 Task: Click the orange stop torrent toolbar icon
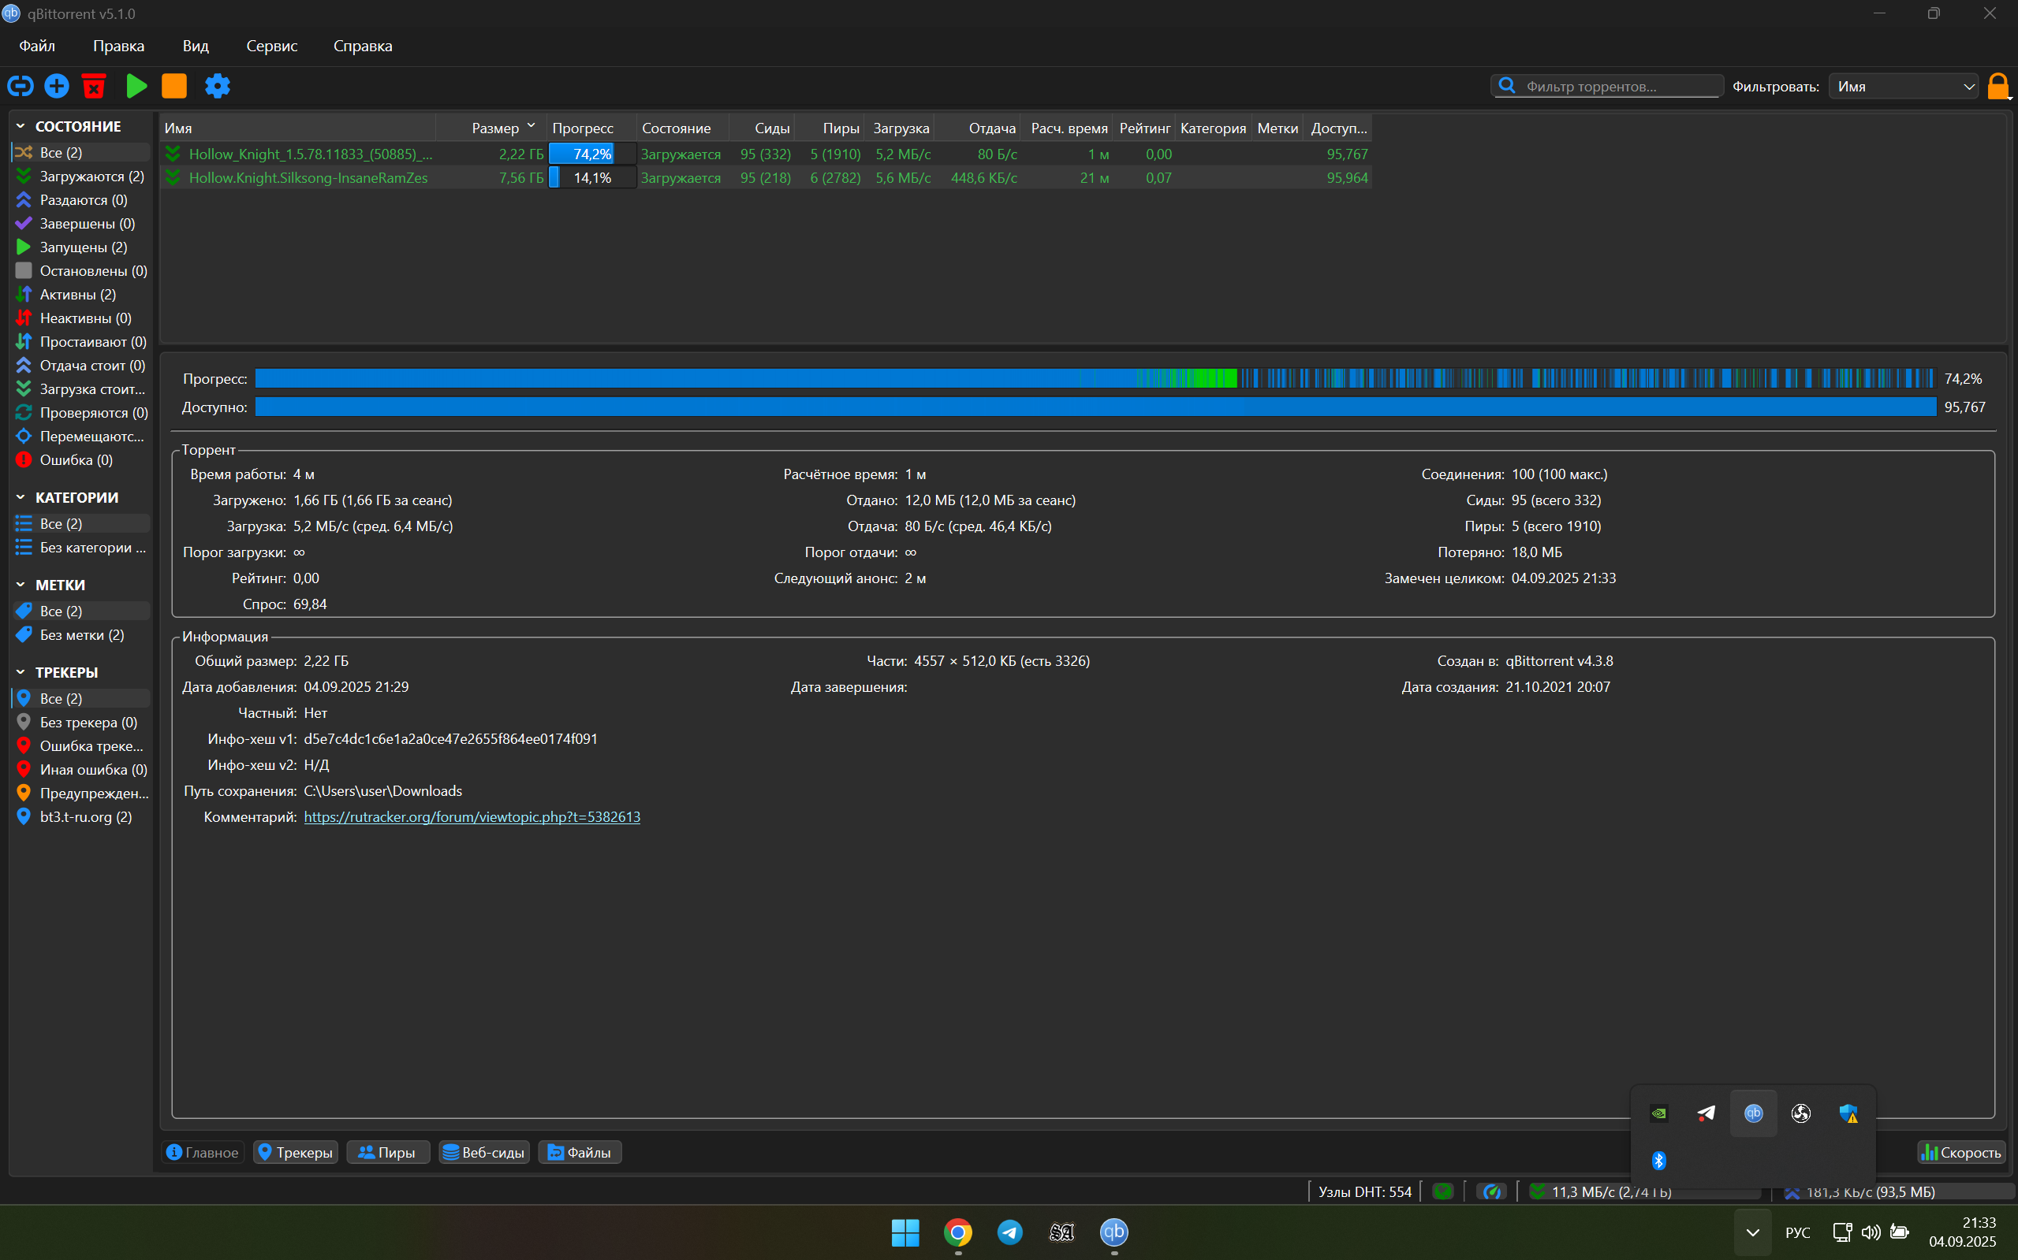click(x=174, y=86)
